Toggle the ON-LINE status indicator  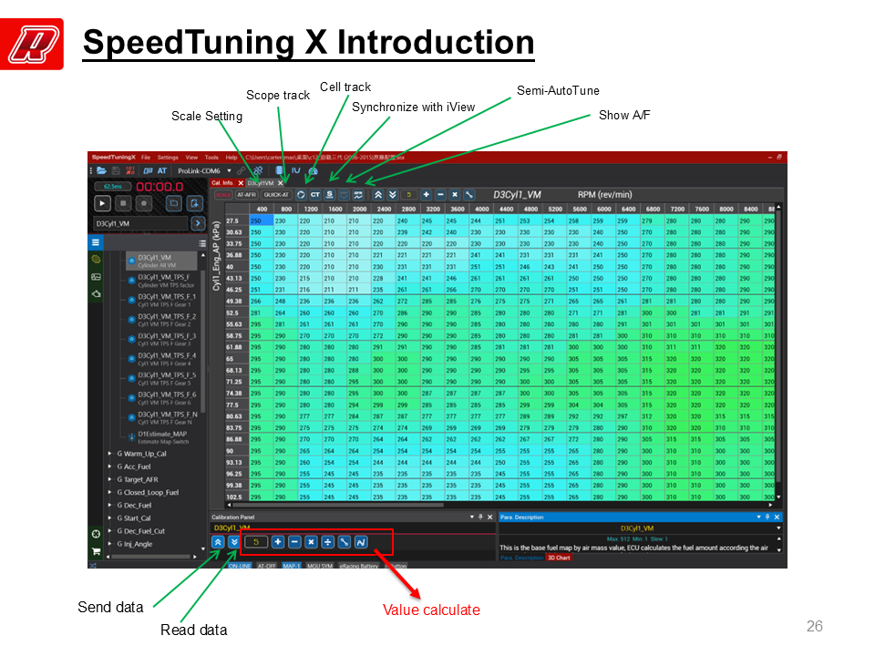pyautogui.click(x=240, y=566)
